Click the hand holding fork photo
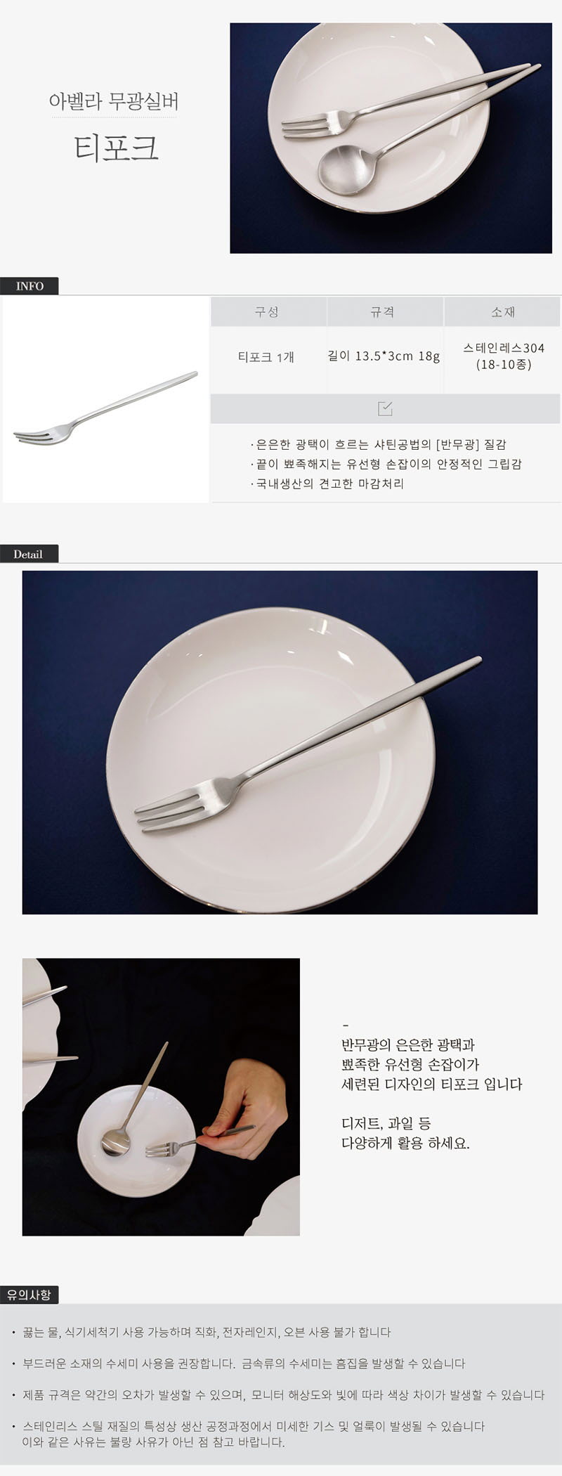 (161, 1096)
